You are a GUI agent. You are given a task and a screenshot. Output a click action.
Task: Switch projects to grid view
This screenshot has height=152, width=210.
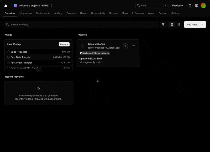point(172,24)
